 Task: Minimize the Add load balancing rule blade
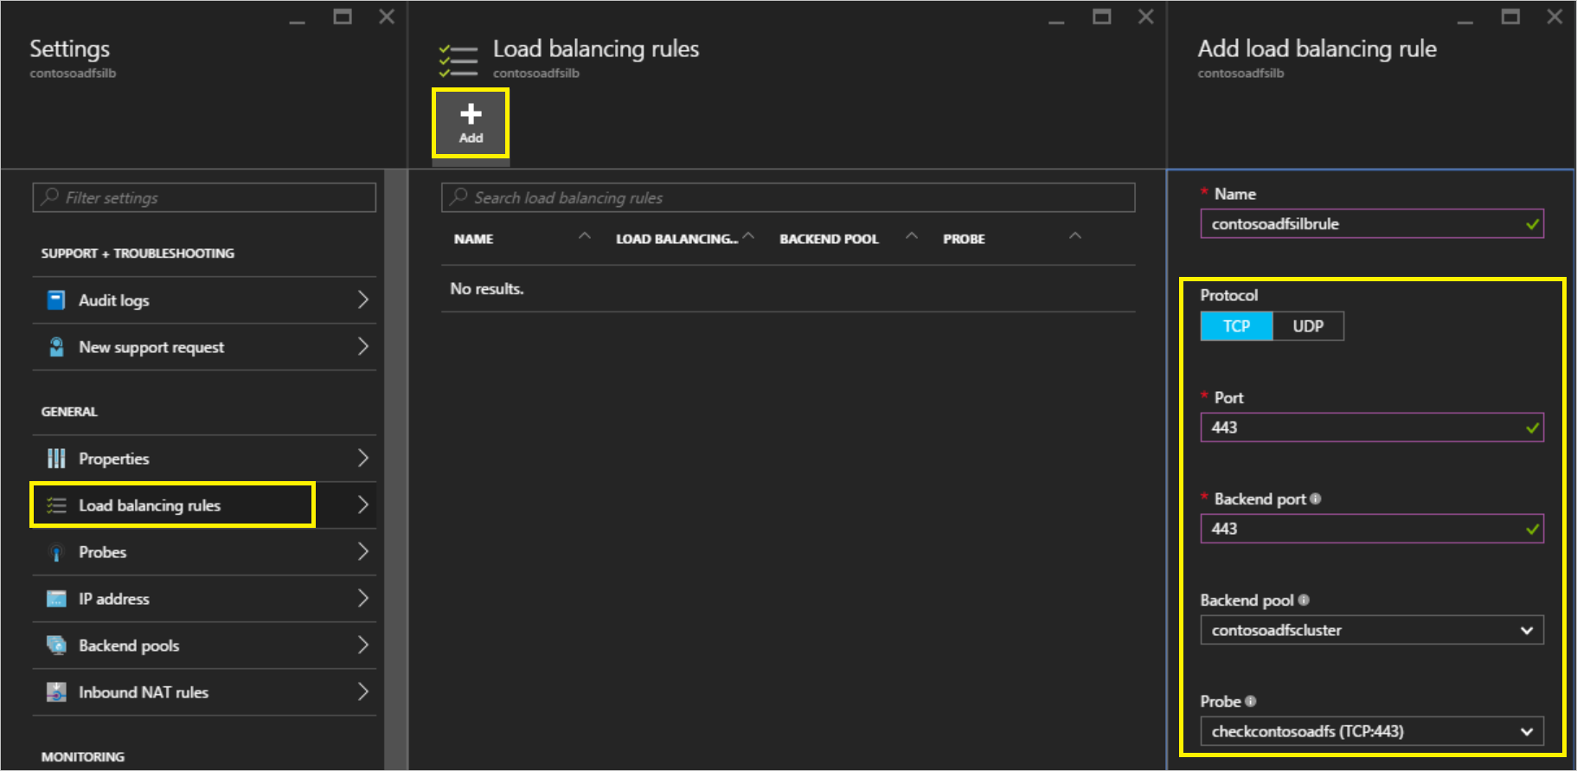1465,21
